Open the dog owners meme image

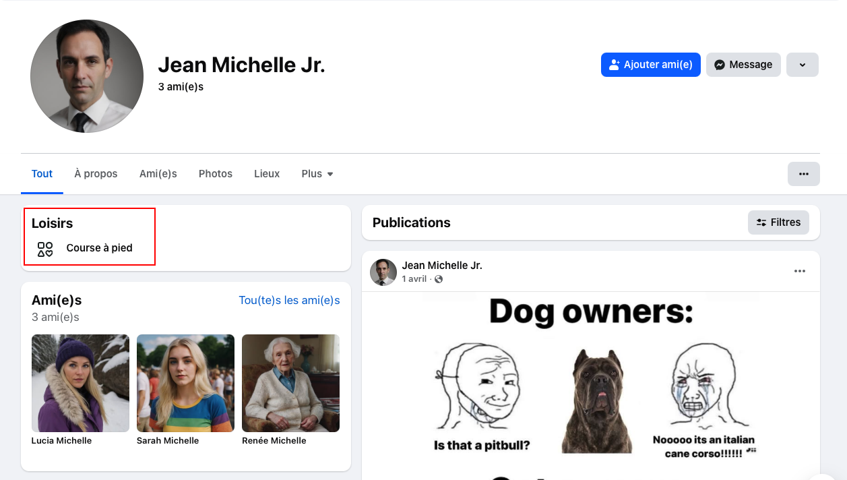tap(591, 386)
